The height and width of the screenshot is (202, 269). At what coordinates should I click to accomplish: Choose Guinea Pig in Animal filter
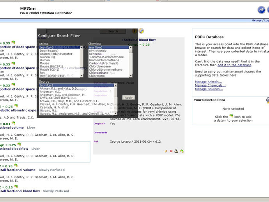(60, 57)
